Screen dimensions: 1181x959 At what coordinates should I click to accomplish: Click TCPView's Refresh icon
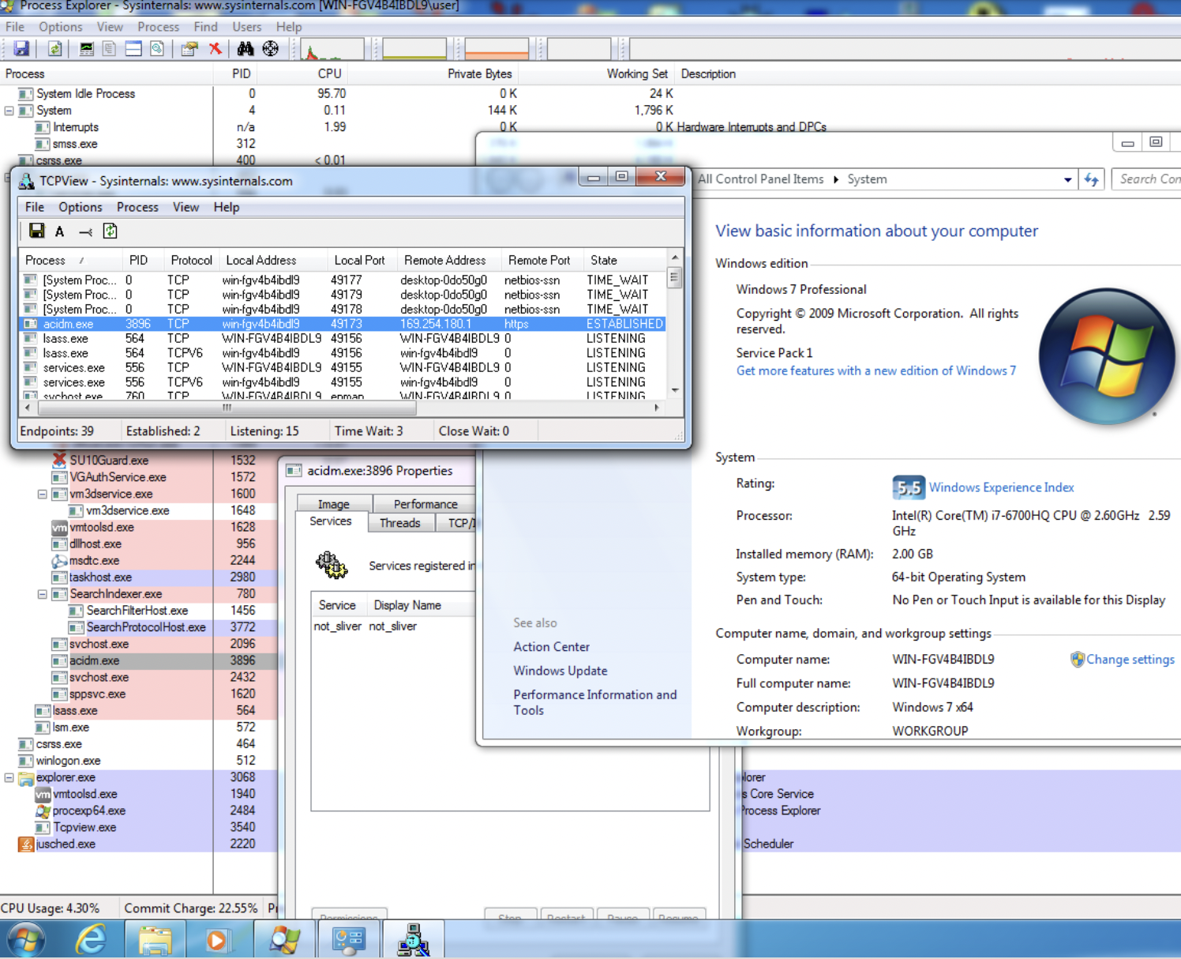[x=111, y=231]
